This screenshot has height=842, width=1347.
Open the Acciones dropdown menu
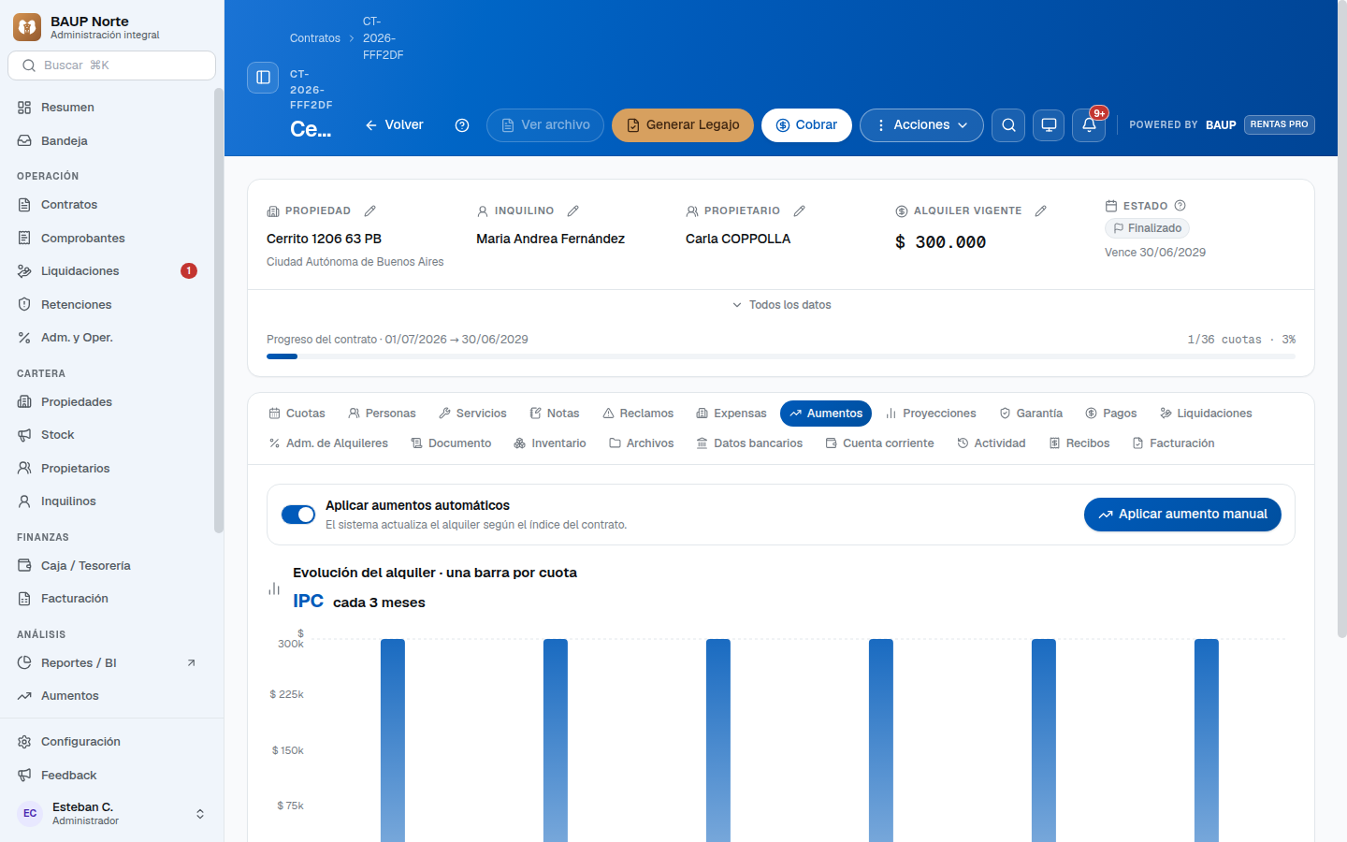coord(921,125)
